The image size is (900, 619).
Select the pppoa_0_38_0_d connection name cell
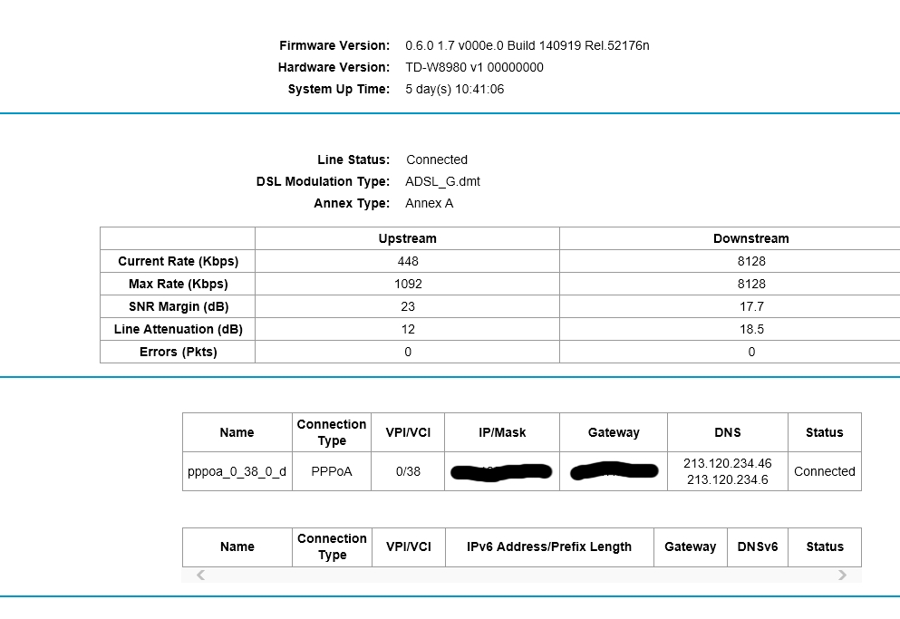pyautogui.click(x=237, y=471)
